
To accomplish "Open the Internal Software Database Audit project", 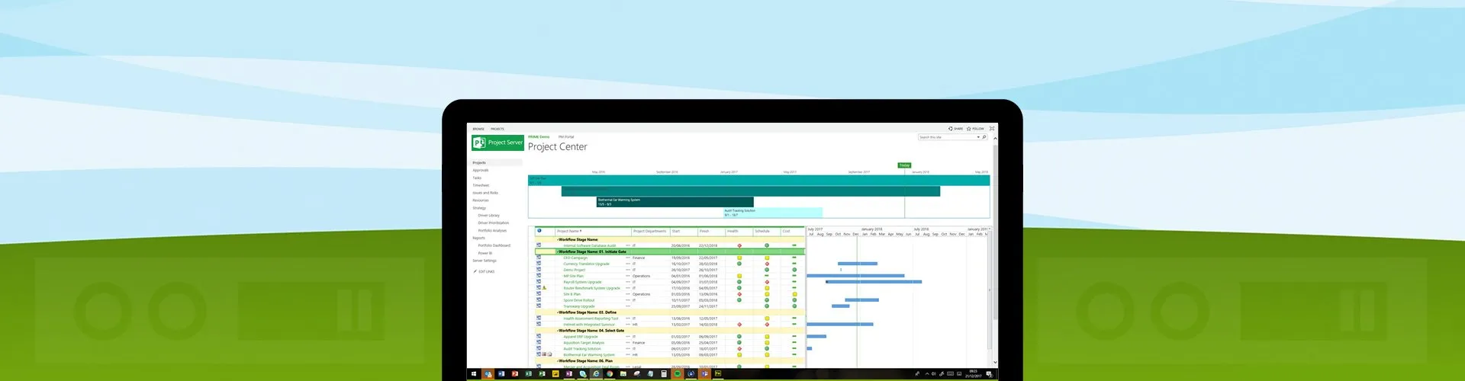I will (x=589, y=245).
